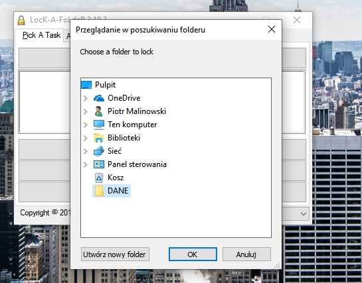362x283 pixels.
Task: Expand the Ten komputer node
Action: click(x=86, y=125)
